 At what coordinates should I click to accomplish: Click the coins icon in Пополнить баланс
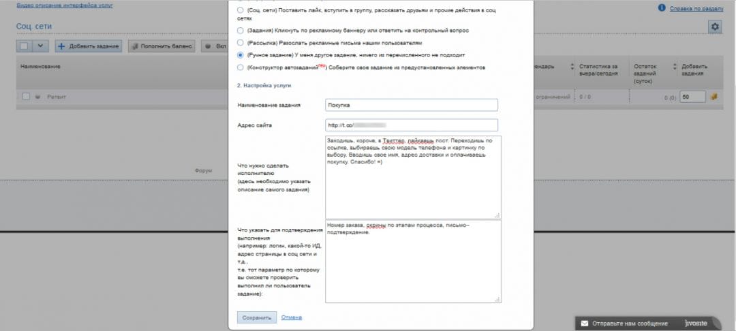click(135, 46)
